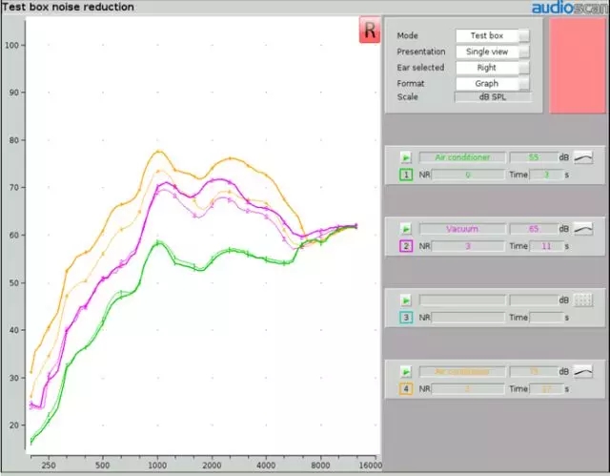The width and height of the screenshot is (610, 476).
Task: Click the curve icon for test 1
Action: [583, 157]
